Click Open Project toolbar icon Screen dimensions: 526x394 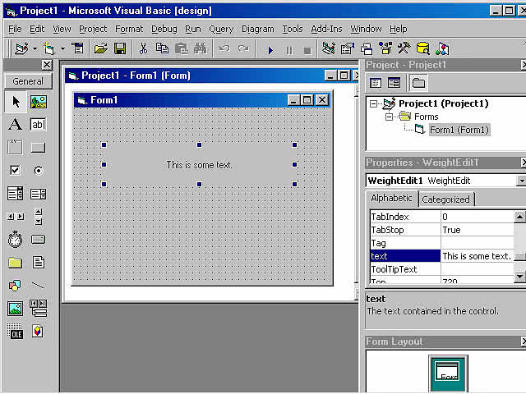click(100, 49)
